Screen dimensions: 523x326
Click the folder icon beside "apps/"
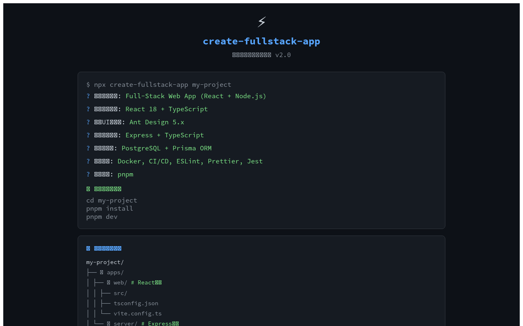102,272
